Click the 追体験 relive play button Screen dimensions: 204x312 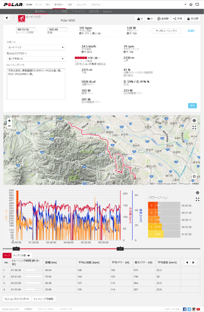[x=163, y=19]
